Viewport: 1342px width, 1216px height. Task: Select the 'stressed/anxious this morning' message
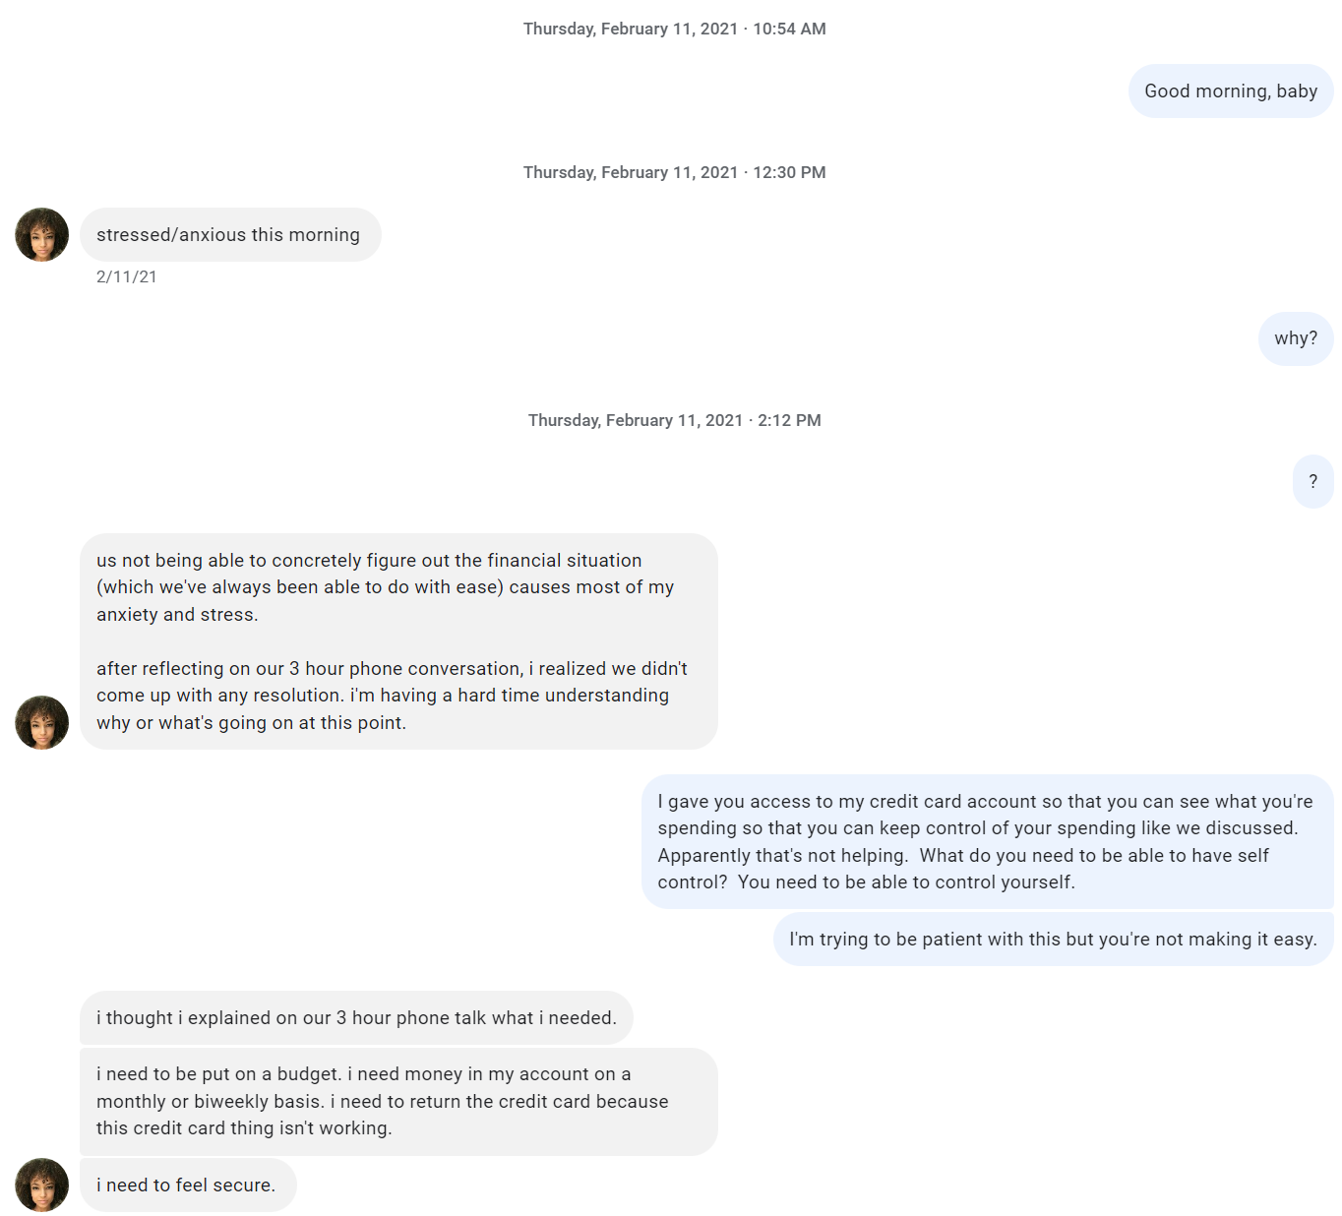coord(229,234)
